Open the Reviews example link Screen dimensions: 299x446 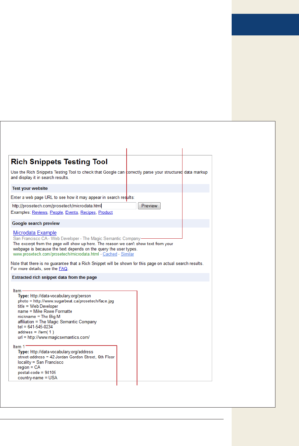[40, 212]
